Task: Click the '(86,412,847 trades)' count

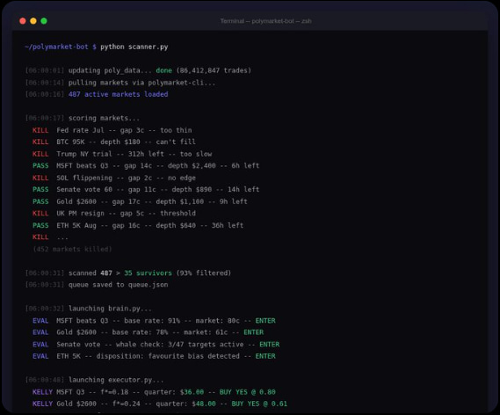Action: click(x=214, y=70)
